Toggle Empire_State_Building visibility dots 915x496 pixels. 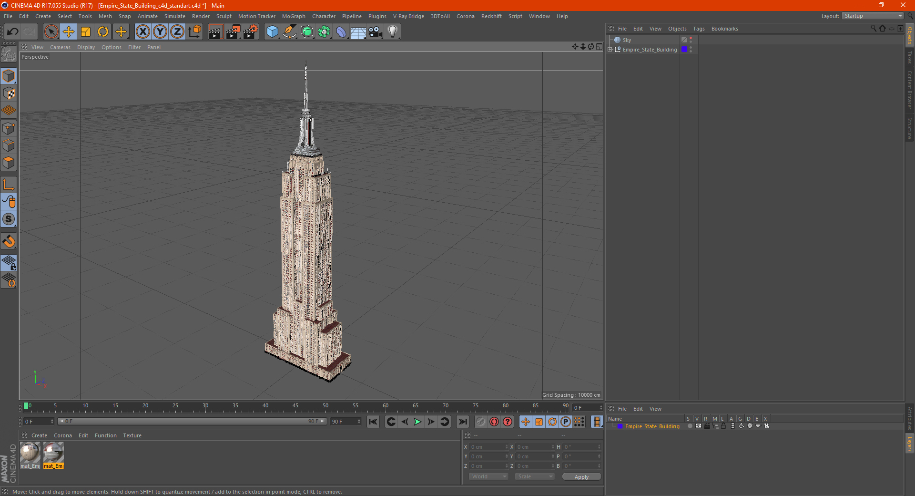(691, 50)
